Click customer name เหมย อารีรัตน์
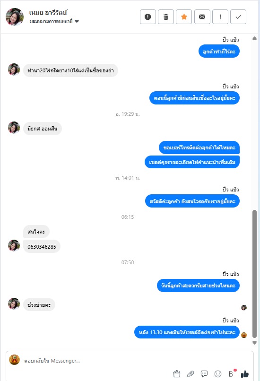 coord(48,12)
